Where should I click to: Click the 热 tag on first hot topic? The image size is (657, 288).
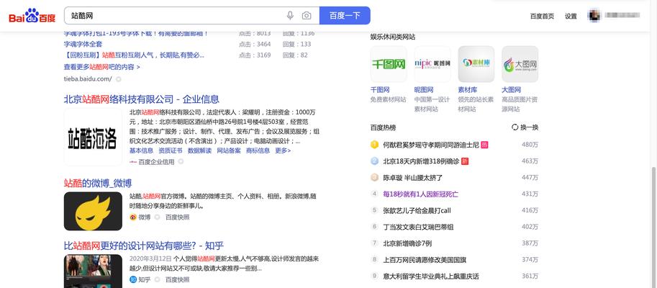[484, 145]
